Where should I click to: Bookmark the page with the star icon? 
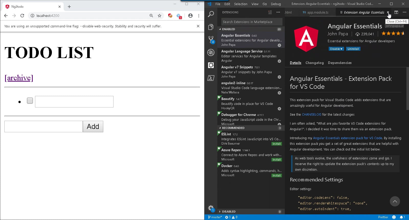(160, 16)
